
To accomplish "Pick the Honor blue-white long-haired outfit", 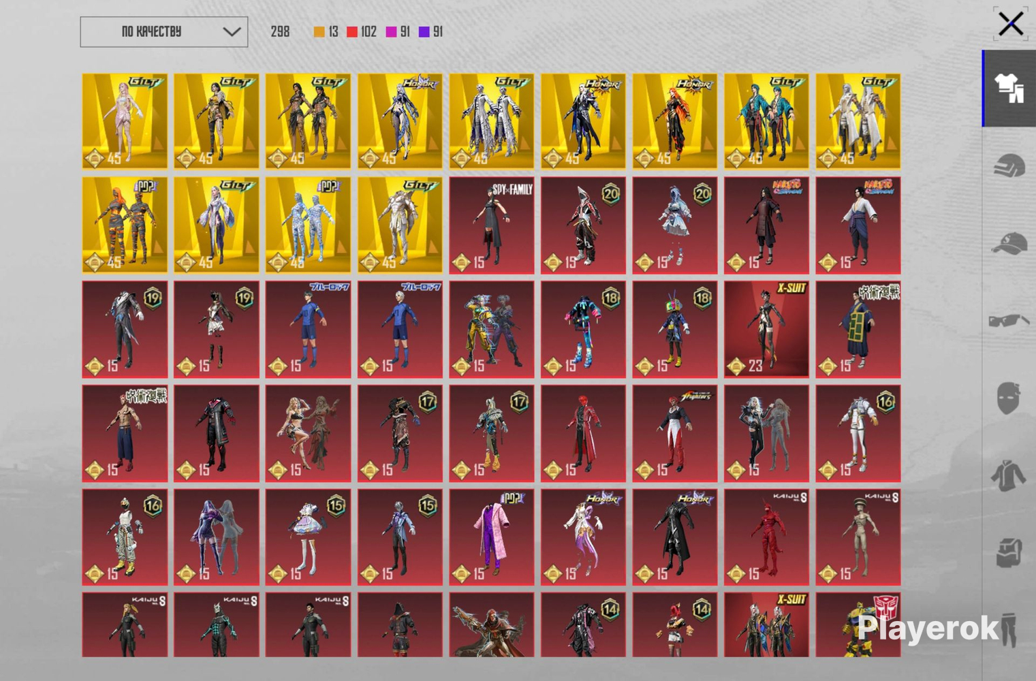I will (x=400, y=121).
